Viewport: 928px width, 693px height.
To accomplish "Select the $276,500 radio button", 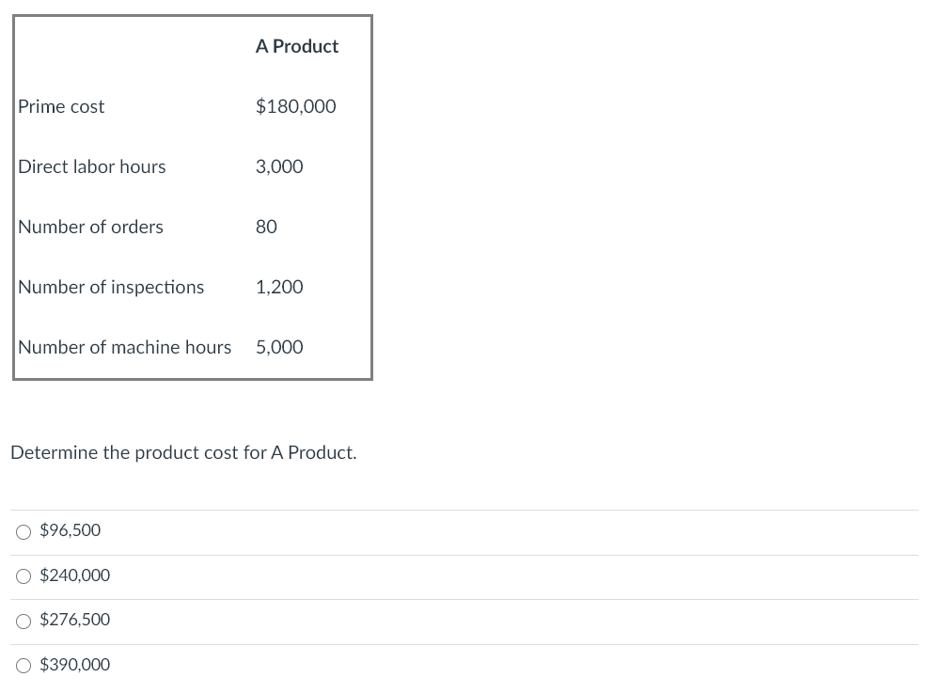I will pos(24,621).
